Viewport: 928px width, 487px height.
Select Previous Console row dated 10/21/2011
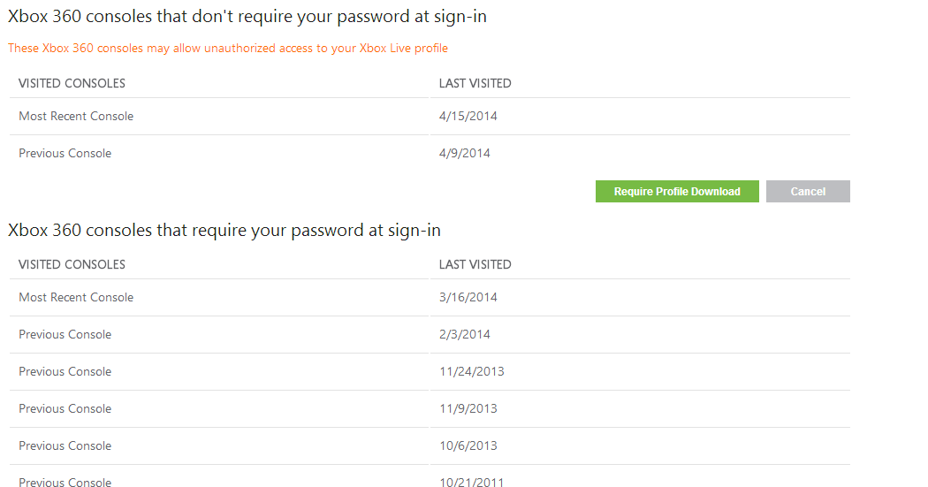pos(65,482)
